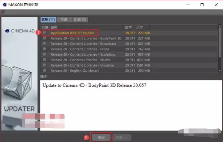223x142 pixels.
Task: Sort list by 安装 column header
Action: pyautogui.click(x=45, y=27)
